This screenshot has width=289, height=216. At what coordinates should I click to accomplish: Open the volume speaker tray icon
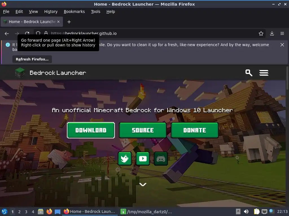coord(246,211)
